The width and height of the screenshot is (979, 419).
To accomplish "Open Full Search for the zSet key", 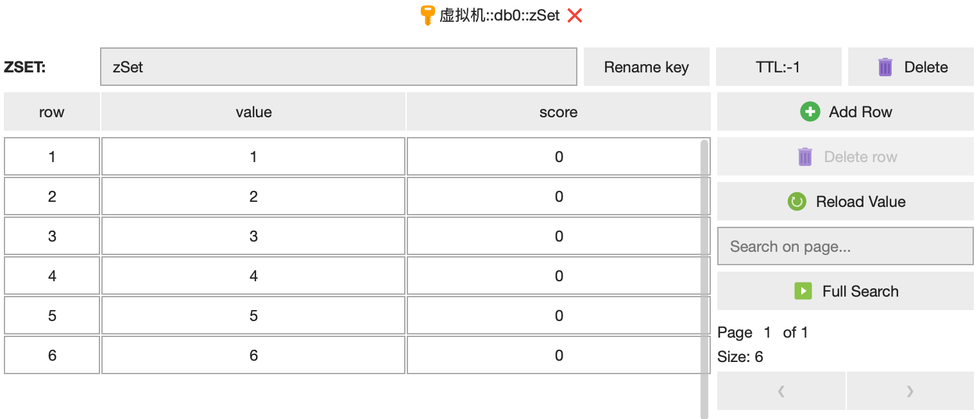I will click(845, 291).
